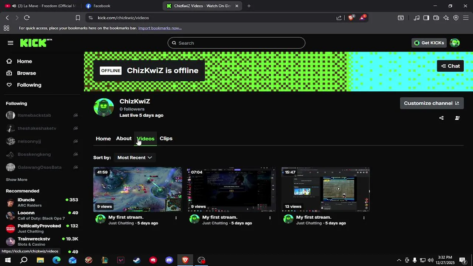
Task: Open Steam from the taskbar
Action: coord(137,260)
